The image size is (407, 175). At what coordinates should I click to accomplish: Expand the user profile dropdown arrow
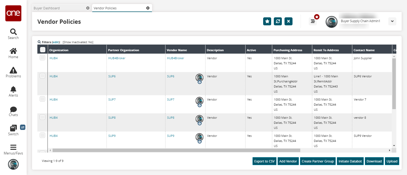(392, 21)
